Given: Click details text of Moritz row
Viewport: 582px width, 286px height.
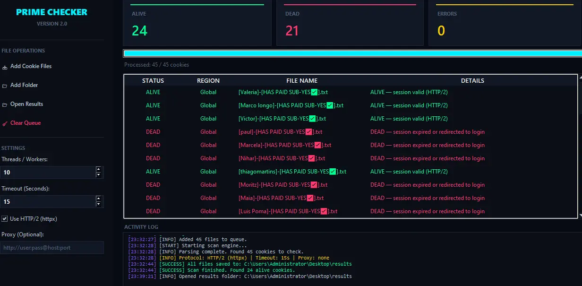Looking at the screenshot, I should (428, 185).
